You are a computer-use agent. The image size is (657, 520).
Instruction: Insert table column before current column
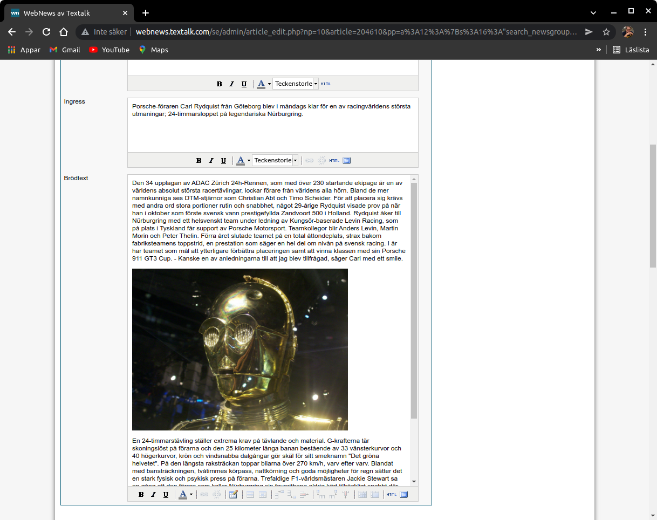[x=321, y=494]
